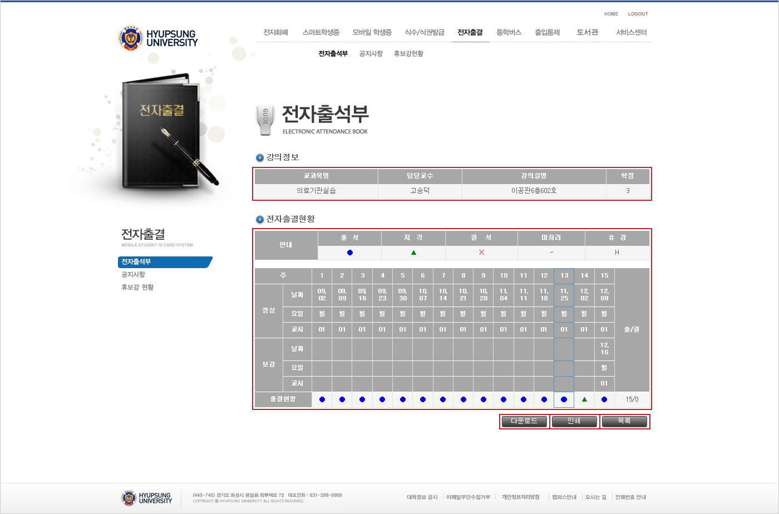Open the 서비스센터 menu
Screen dimensions: 779x514
click(x=632, y=32)
